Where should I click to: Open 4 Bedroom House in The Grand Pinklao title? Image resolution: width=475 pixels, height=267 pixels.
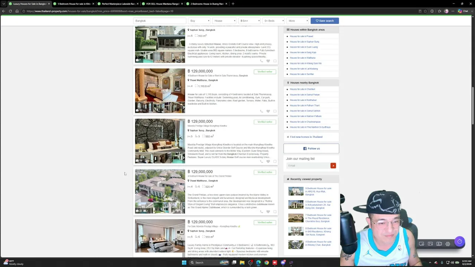tap(210, 176)
